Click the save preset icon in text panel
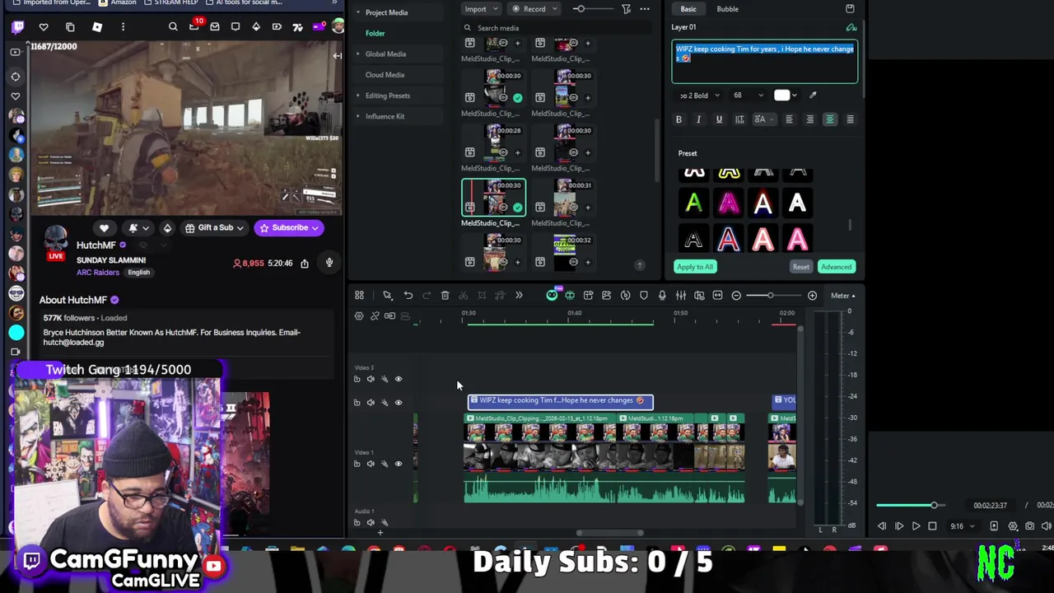This screenshot has height=593, width=1054. pos(850,9)
